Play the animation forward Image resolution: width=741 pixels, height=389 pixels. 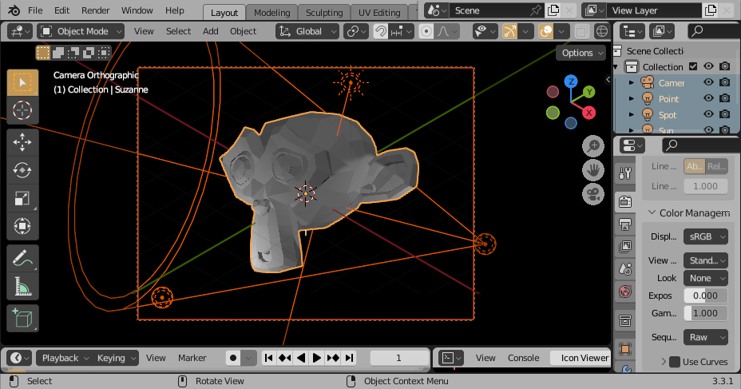[x=317, y=358]
